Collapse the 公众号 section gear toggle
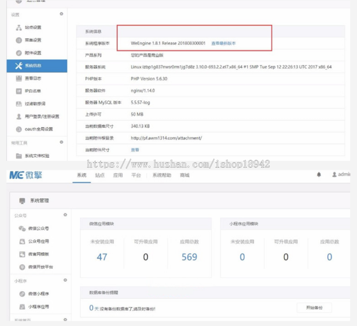Image resolution: width=357 pixels, height=326 pixels. coord(65,214)
